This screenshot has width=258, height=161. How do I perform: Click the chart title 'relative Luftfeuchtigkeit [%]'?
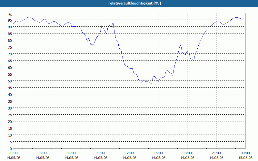pos(134,3)
